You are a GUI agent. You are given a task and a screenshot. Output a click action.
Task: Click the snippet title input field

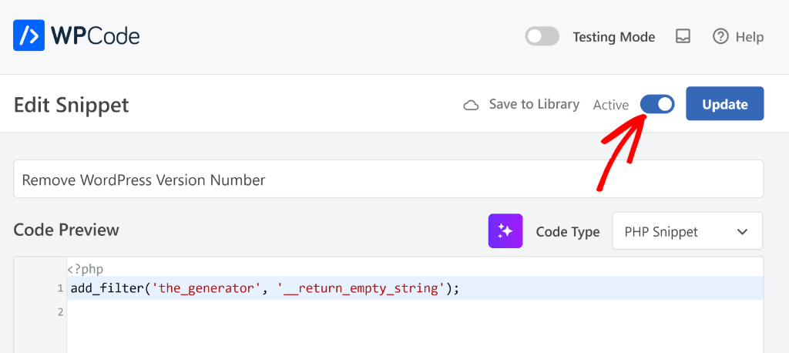coord(388,179)
